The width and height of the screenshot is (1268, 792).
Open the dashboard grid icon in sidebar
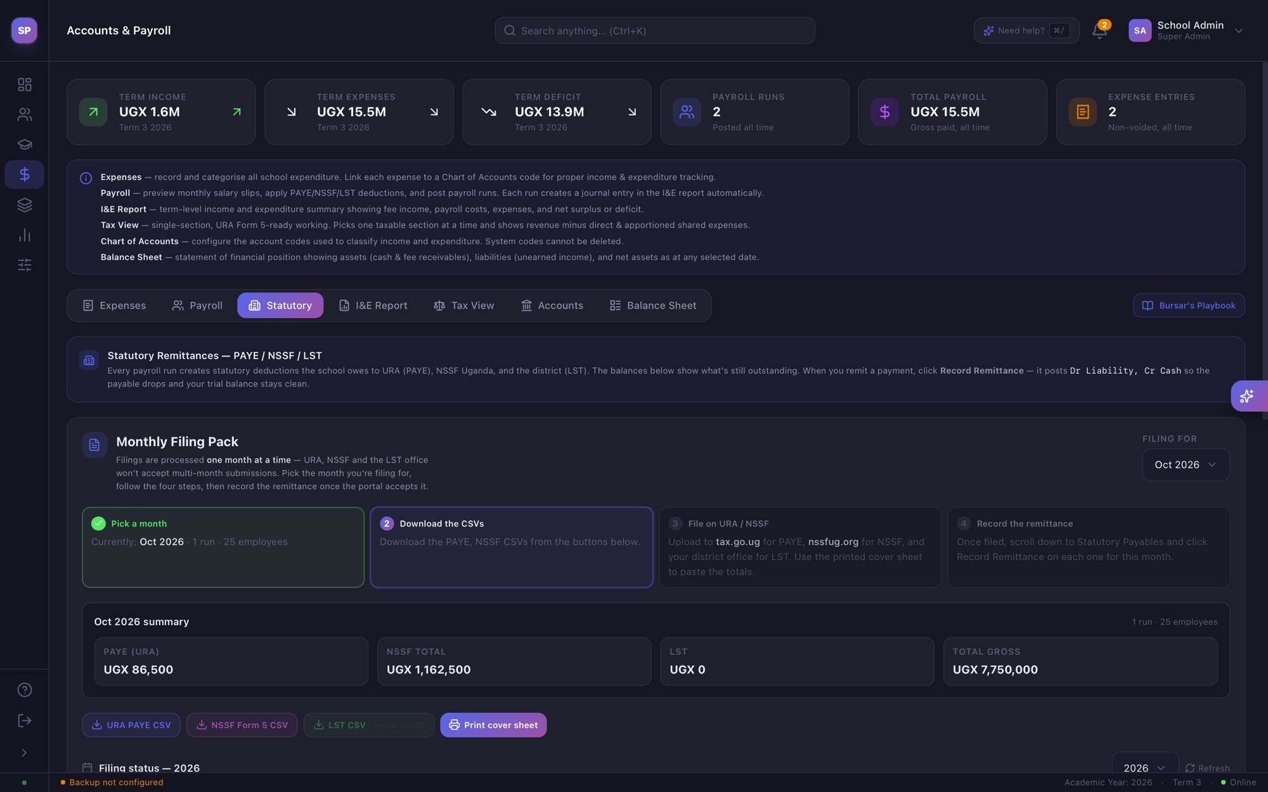24,84
